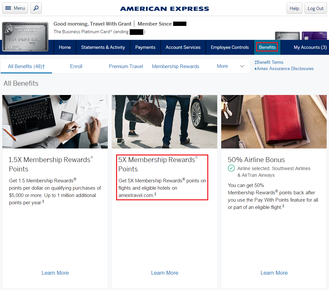The height and width of the screenshot is (290, 329).
Task: Open the Benefit Terms link
Action: 269,62
